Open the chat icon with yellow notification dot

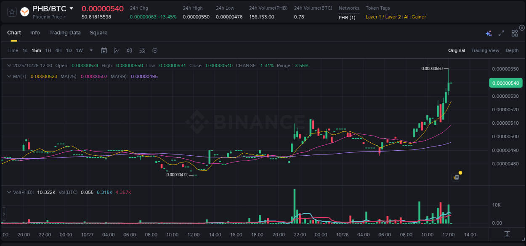coord(456,177)
